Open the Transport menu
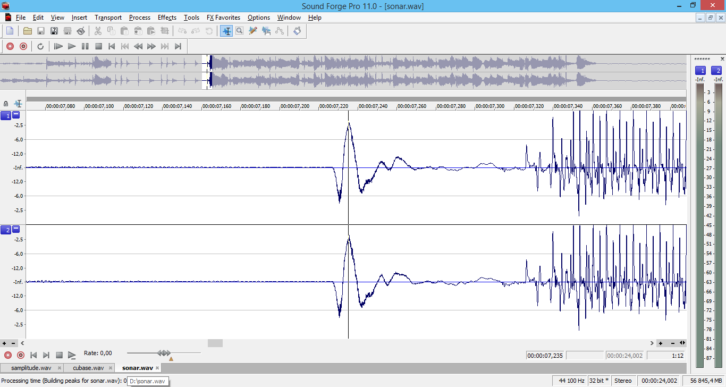Screen dimensions: 726x387 click(x=108, y=18)
